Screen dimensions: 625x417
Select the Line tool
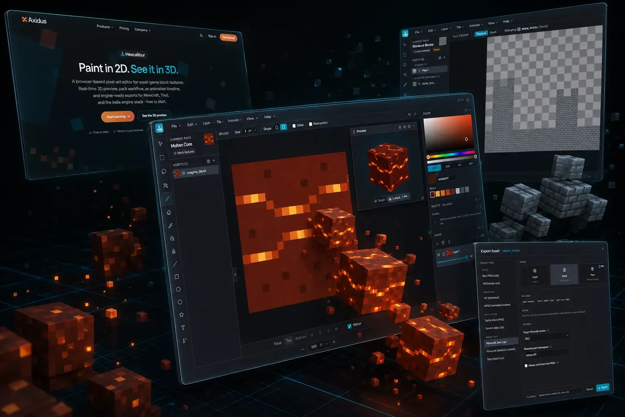[175, 264]
